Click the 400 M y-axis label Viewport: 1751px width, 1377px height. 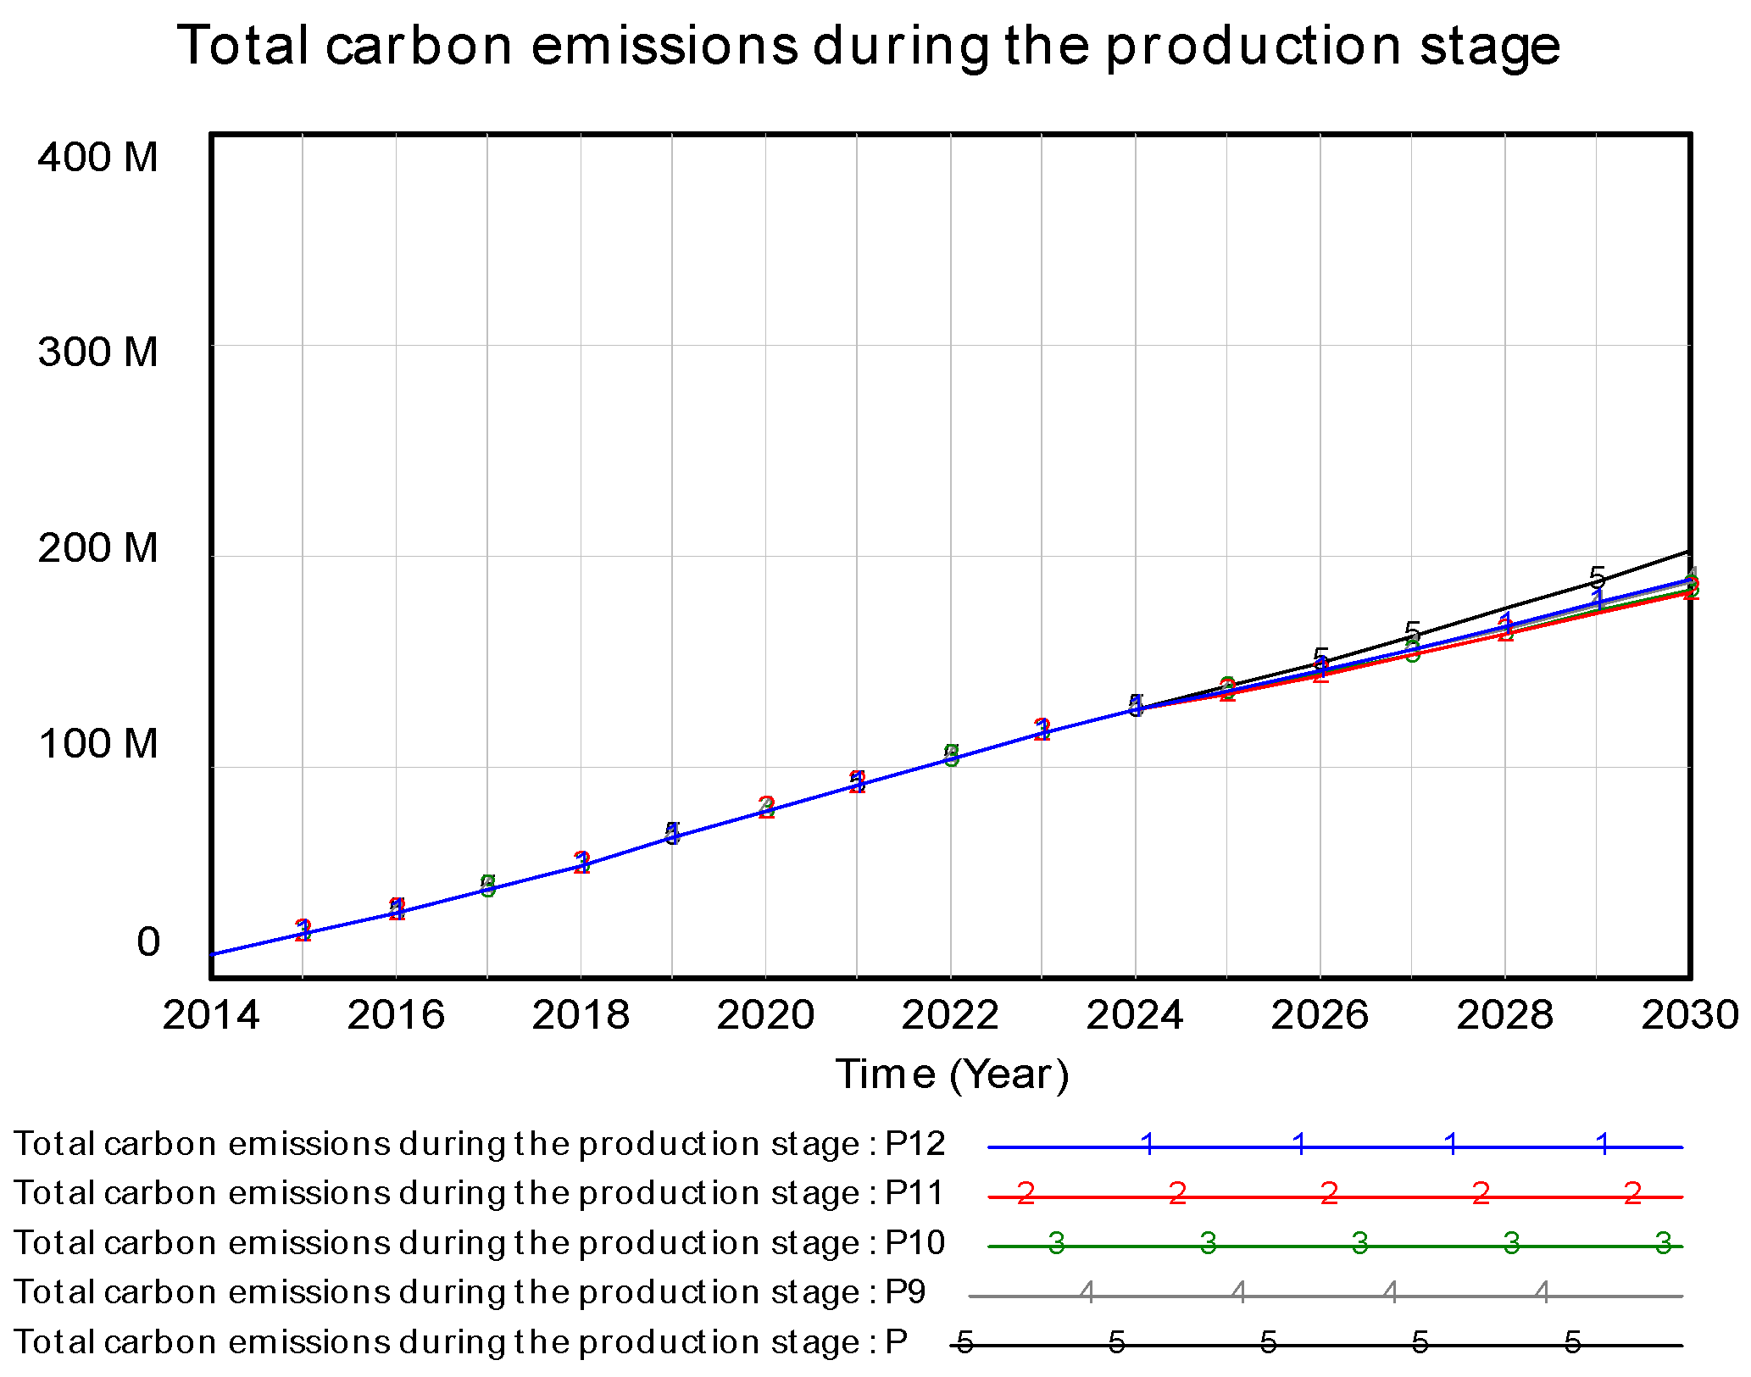[98, 158]
